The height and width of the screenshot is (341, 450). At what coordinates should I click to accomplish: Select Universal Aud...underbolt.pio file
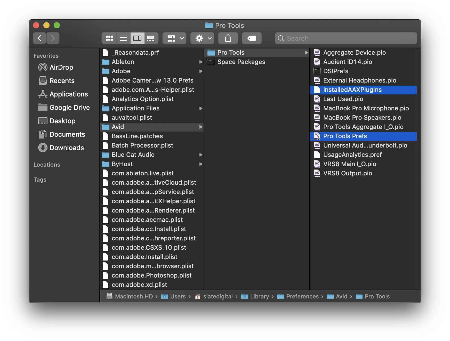363,145
